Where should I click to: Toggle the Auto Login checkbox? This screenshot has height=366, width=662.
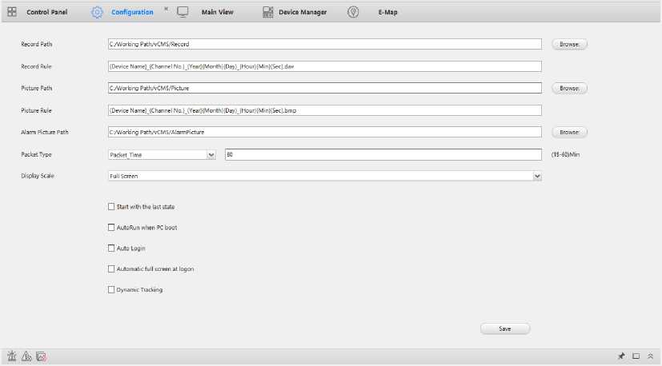(x=111, y=248)
